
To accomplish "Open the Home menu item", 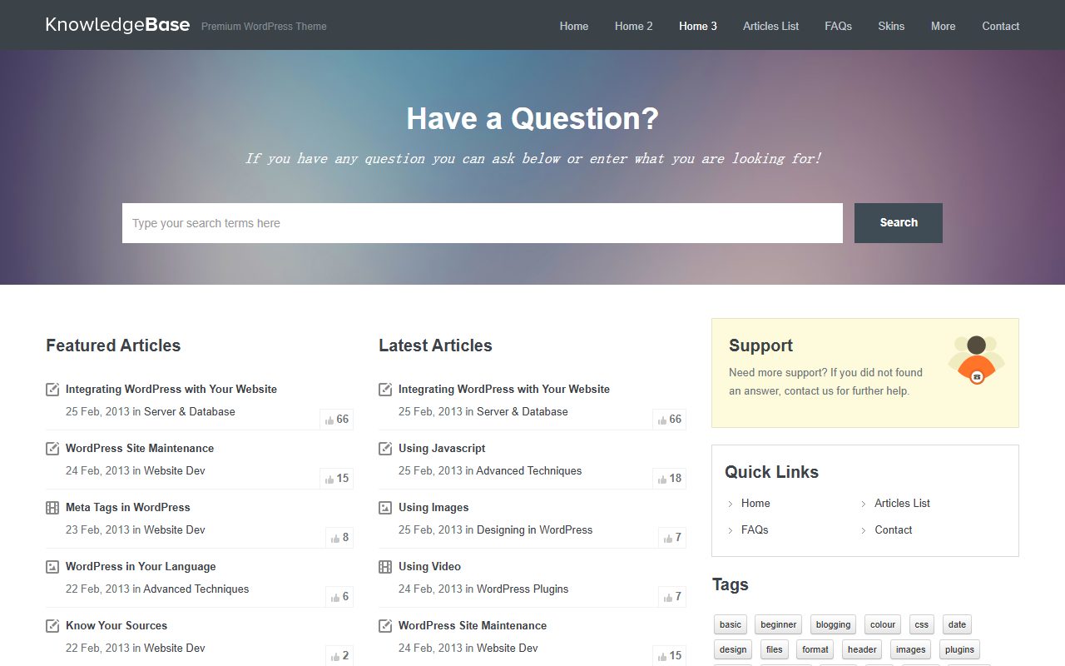I will click(574, 26).
